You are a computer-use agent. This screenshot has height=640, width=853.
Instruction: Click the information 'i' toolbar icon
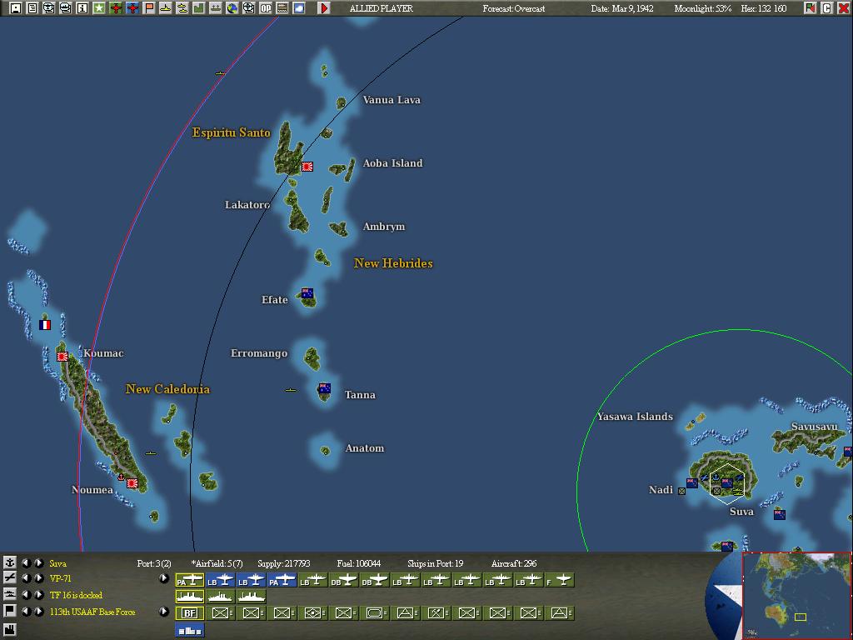pyautogui.click(x=82, y=8)
